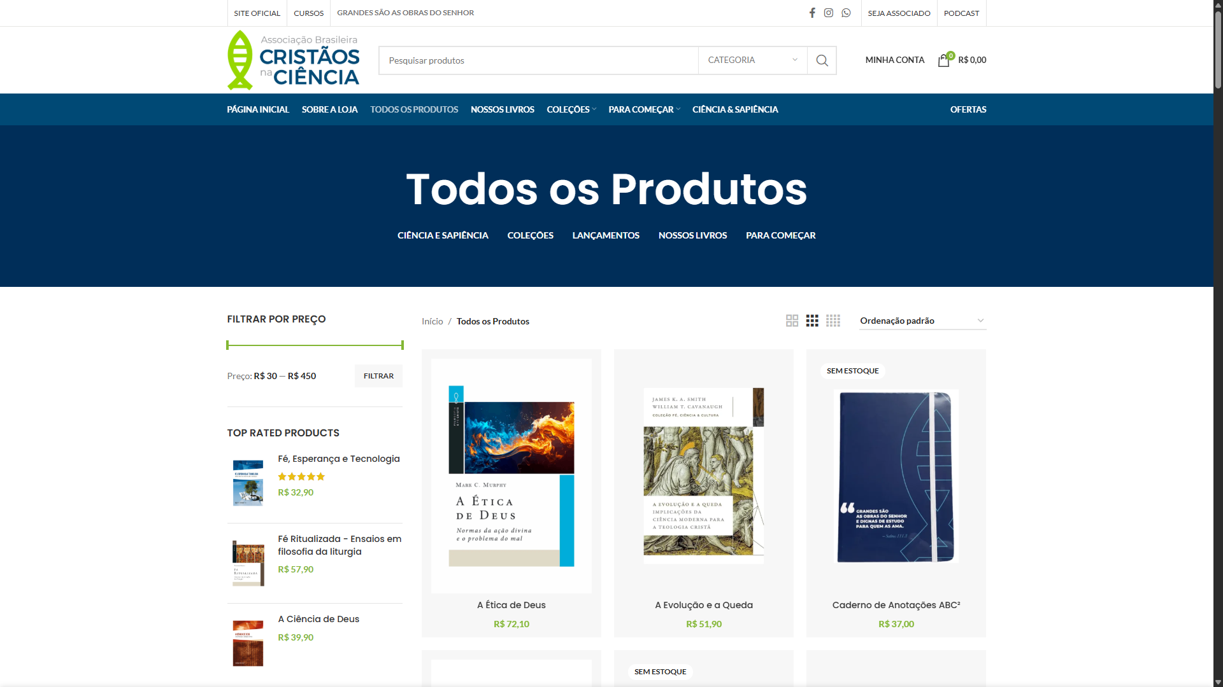The image size is (1223, 687).
Task: Open A Evolução e a Queda cover
Action: tap(704, 476)
